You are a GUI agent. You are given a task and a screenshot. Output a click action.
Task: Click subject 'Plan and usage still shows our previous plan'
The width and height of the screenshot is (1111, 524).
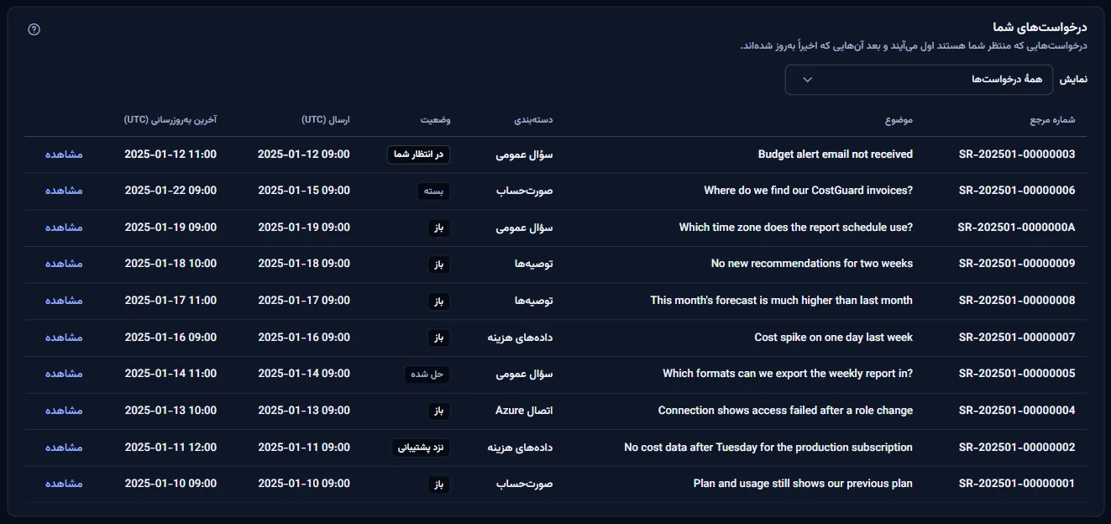click(x=804, y=484)
